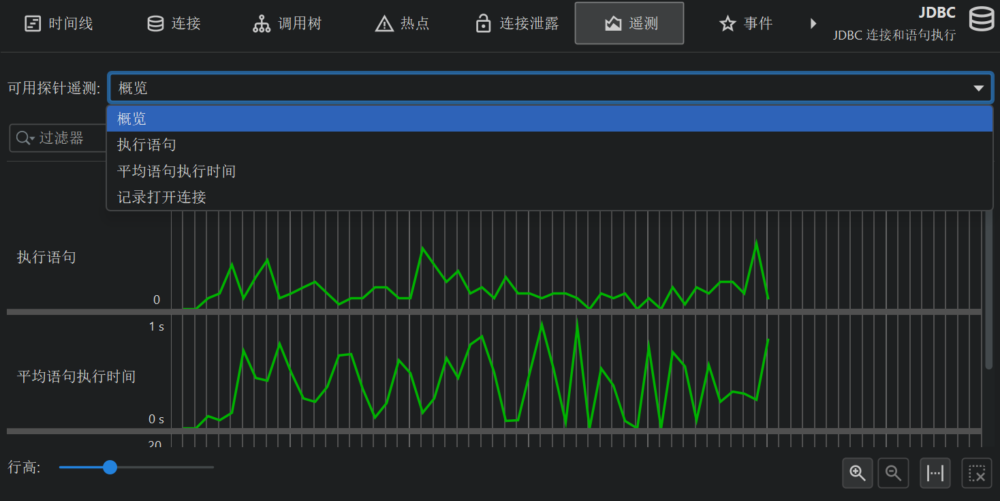Select 执行语句 from the dropdown list
Image resolution: width=1000 pixels, height=501 pixels.
tap(147, 145)
